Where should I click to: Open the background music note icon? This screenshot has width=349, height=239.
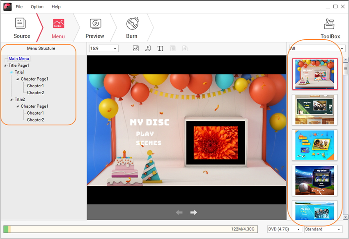coord(148,48)
